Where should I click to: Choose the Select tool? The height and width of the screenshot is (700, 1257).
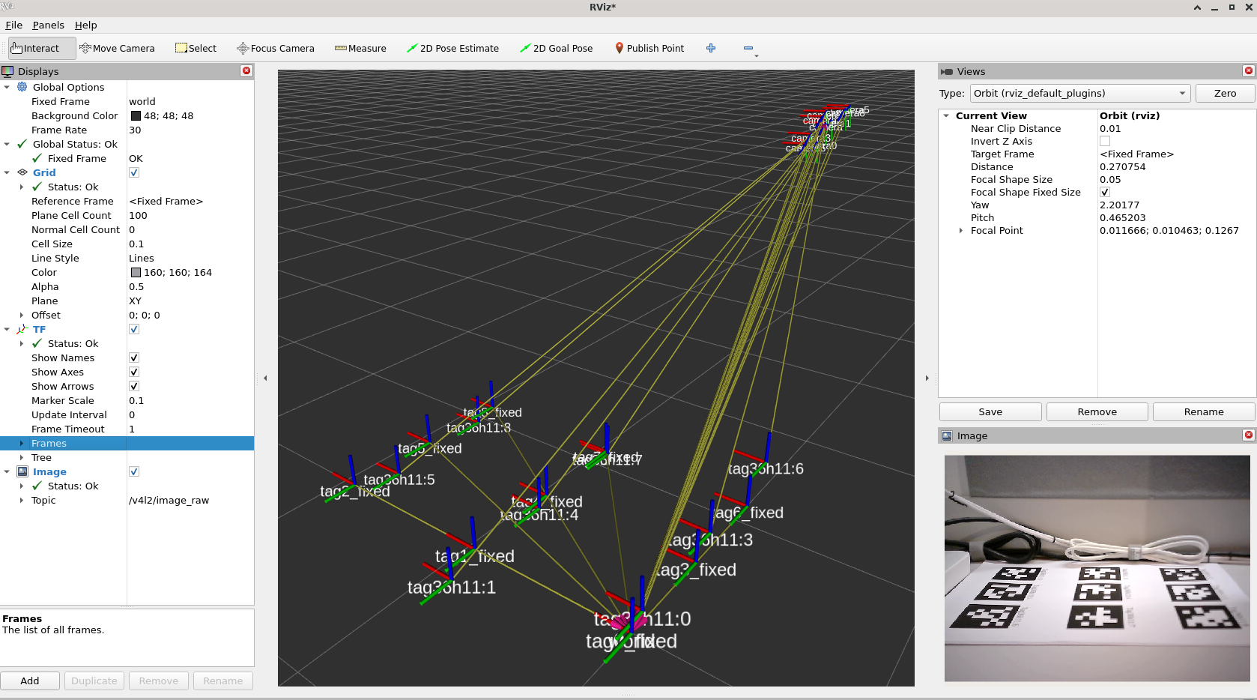pyautogui.click(x=196, y=48)
